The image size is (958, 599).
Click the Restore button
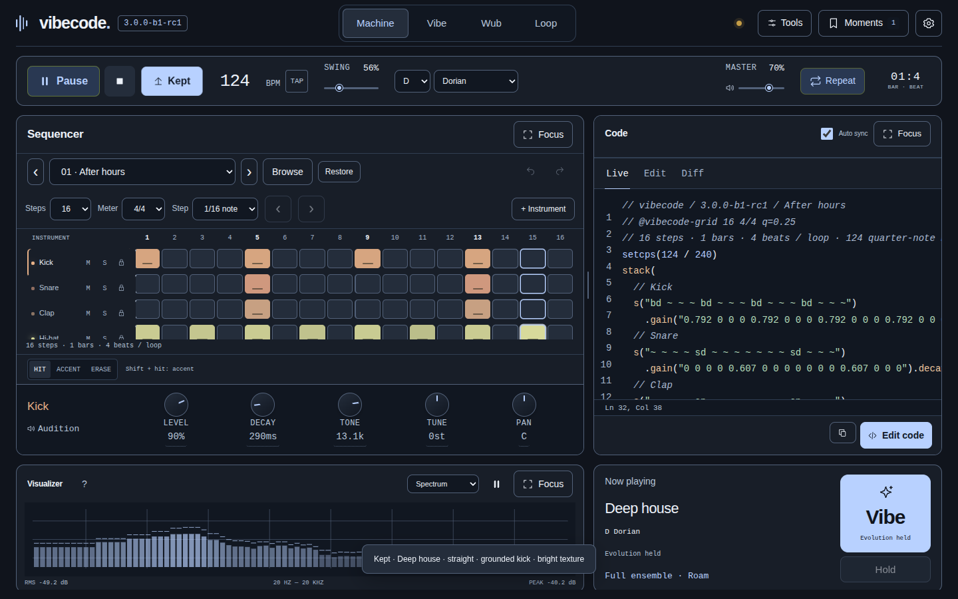(x=339, y=172)
